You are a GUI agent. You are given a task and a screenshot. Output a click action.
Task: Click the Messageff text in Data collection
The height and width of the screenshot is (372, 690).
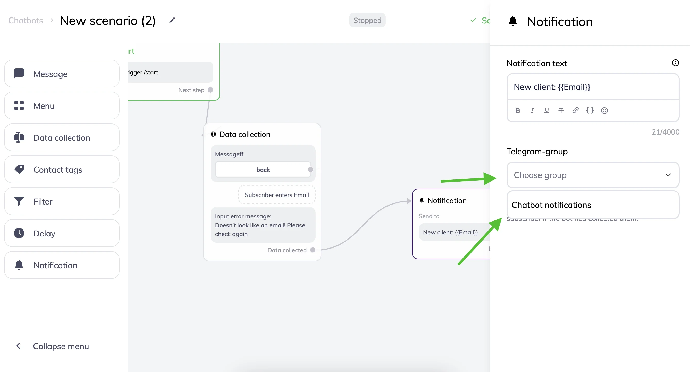coord(229,154)
